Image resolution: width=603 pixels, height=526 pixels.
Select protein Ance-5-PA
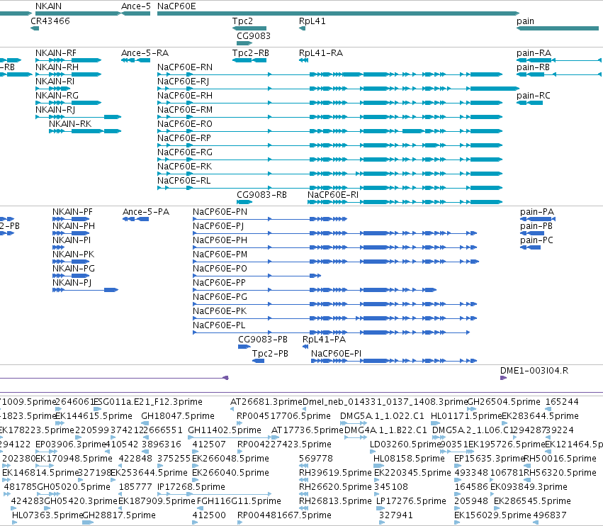146,212
